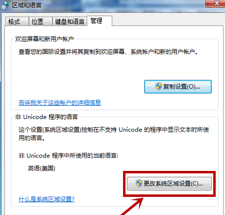Click 非 Unicode 程序中所使用的当前语言 label
This screenshot has width=225, height=215.
68,155
